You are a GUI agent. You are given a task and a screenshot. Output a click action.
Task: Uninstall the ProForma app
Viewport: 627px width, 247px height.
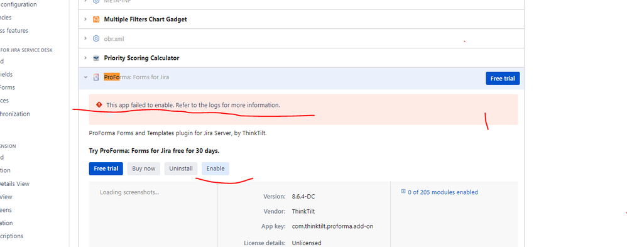pos(181,168)
